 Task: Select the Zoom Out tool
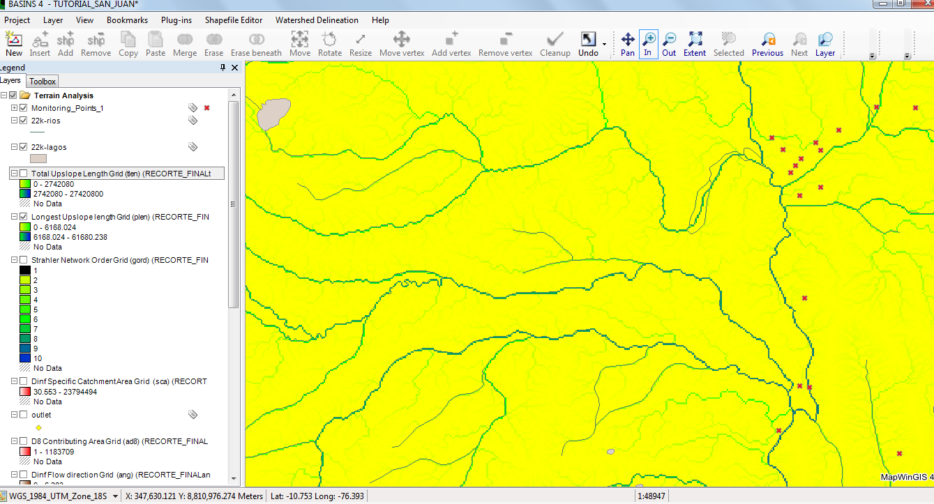coord(669,44)
